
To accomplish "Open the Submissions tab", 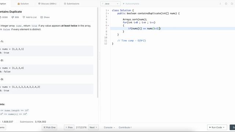I will [72, 4].
